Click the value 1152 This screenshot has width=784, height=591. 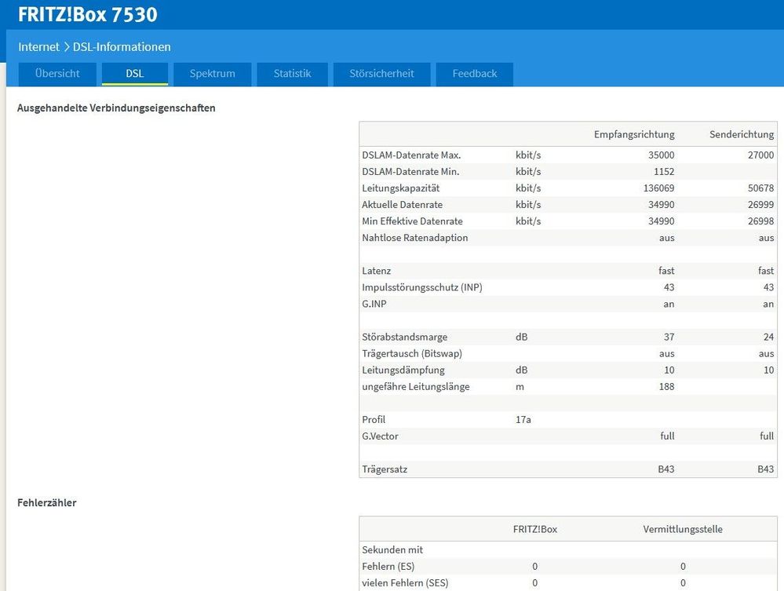tap(664, 172)
